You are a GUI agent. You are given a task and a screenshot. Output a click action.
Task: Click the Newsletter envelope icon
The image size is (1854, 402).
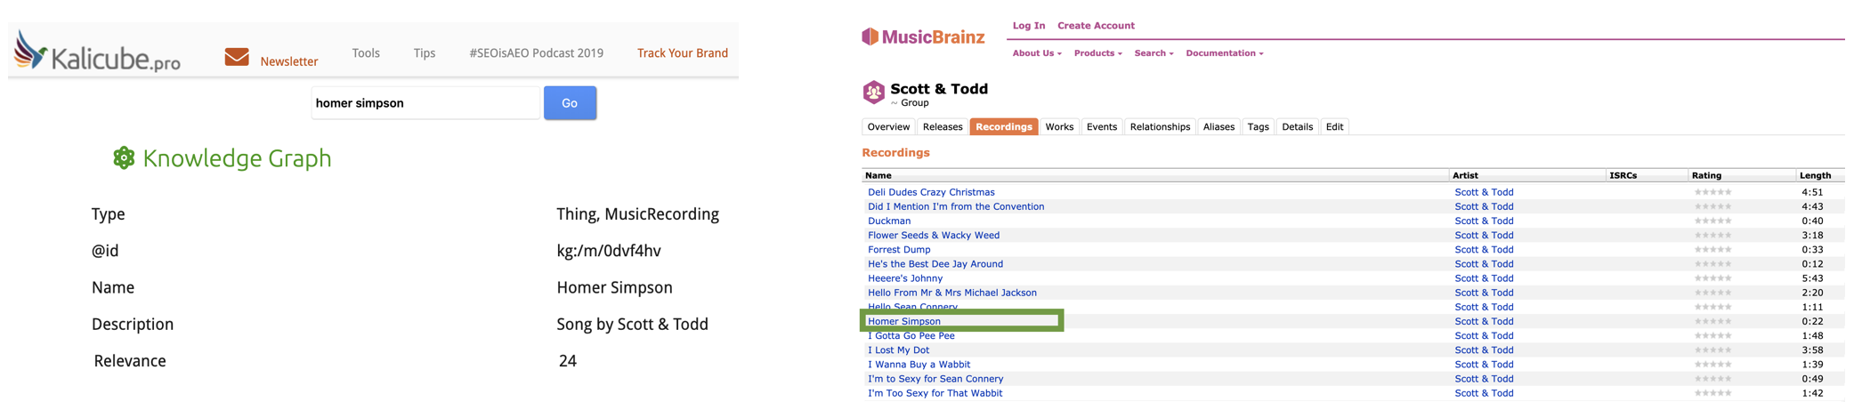click(x=237, y=58)
